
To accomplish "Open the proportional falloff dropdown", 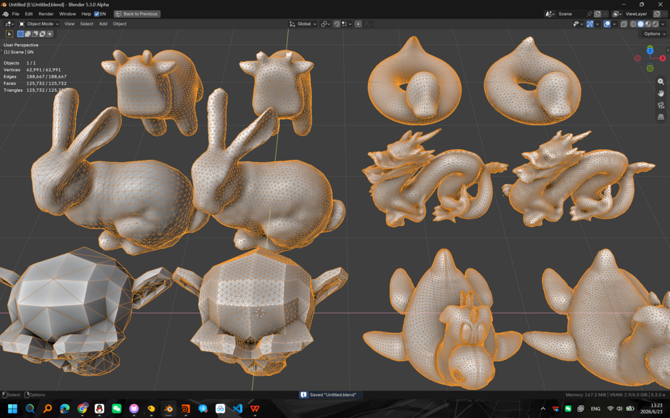I will click(368, 24).
